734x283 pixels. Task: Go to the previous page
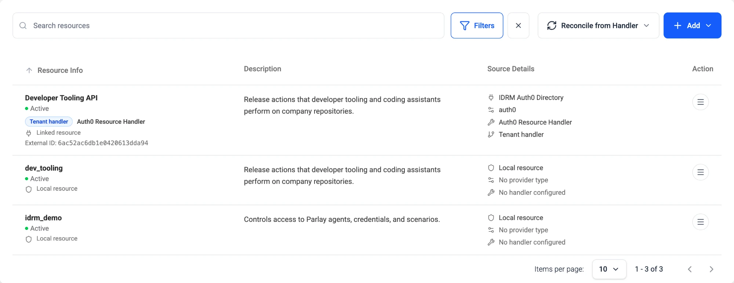point(690,269)
